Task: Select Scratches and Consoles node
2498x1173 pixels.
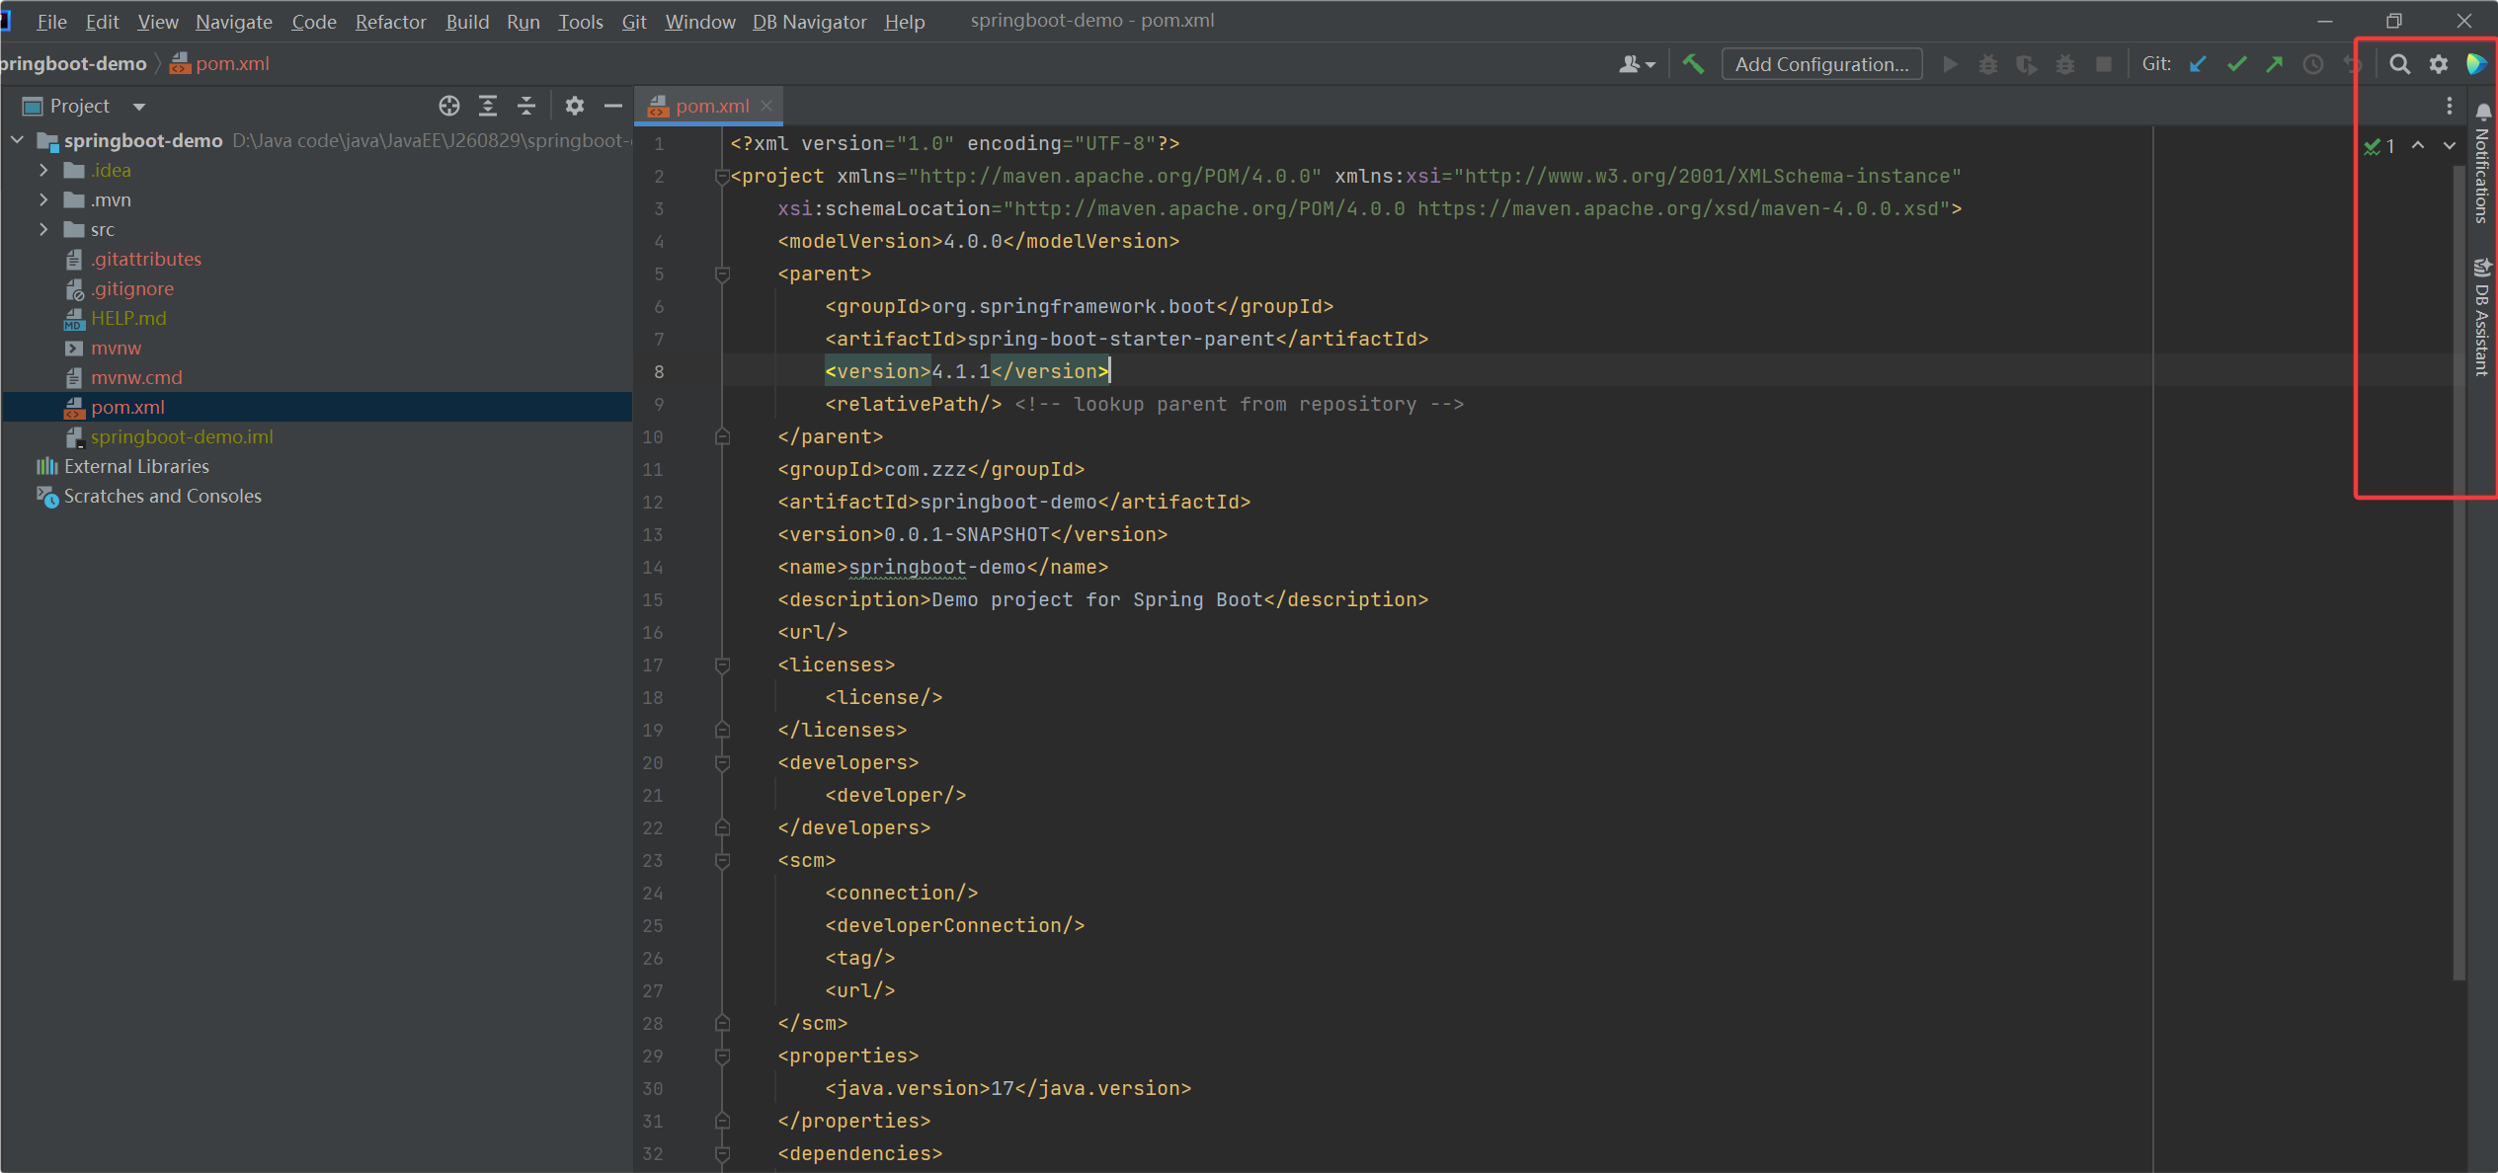Action: tap(162, 496)
